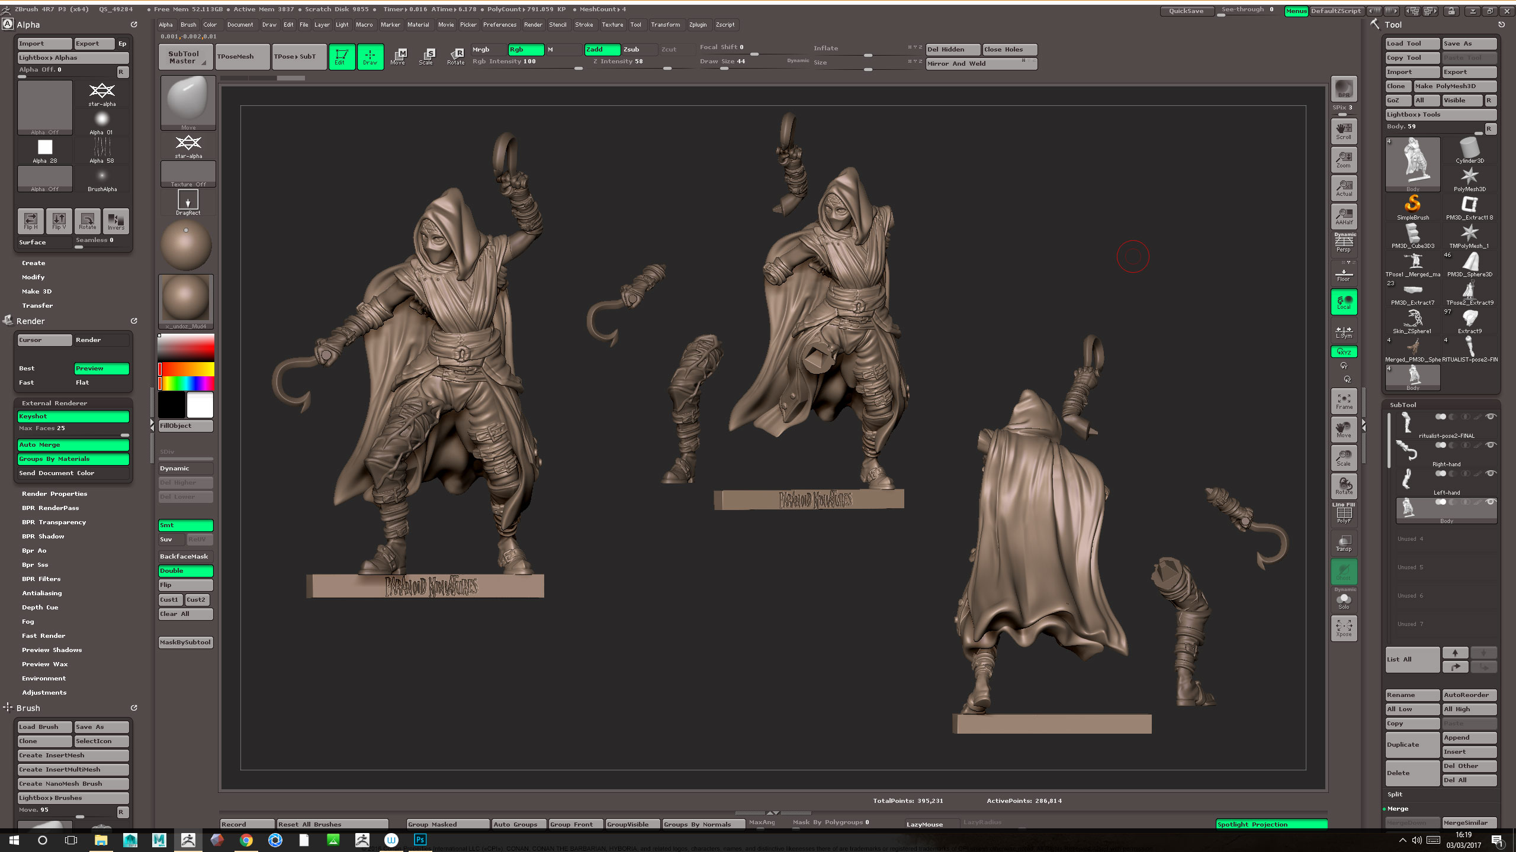The height and width of the screenshot is (852, 1516).
Task: Click the L.Sym icon
Action: click(x=1344, y=331)
